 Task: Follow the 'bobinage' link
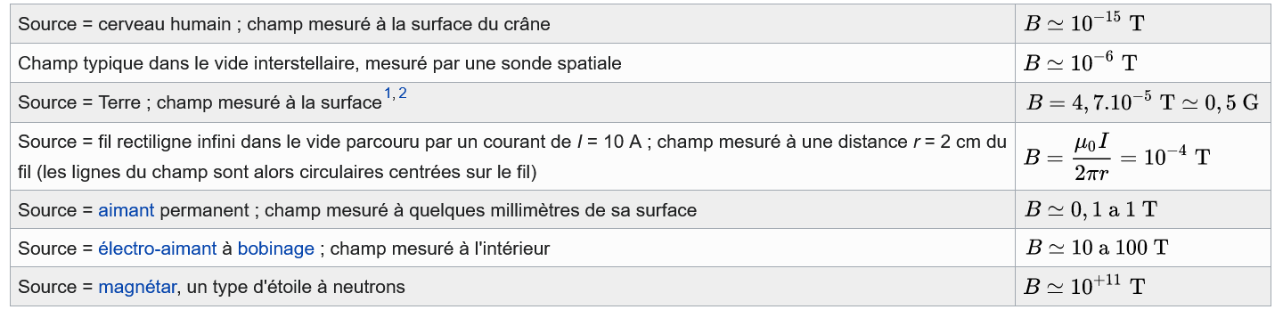[276, 249]
